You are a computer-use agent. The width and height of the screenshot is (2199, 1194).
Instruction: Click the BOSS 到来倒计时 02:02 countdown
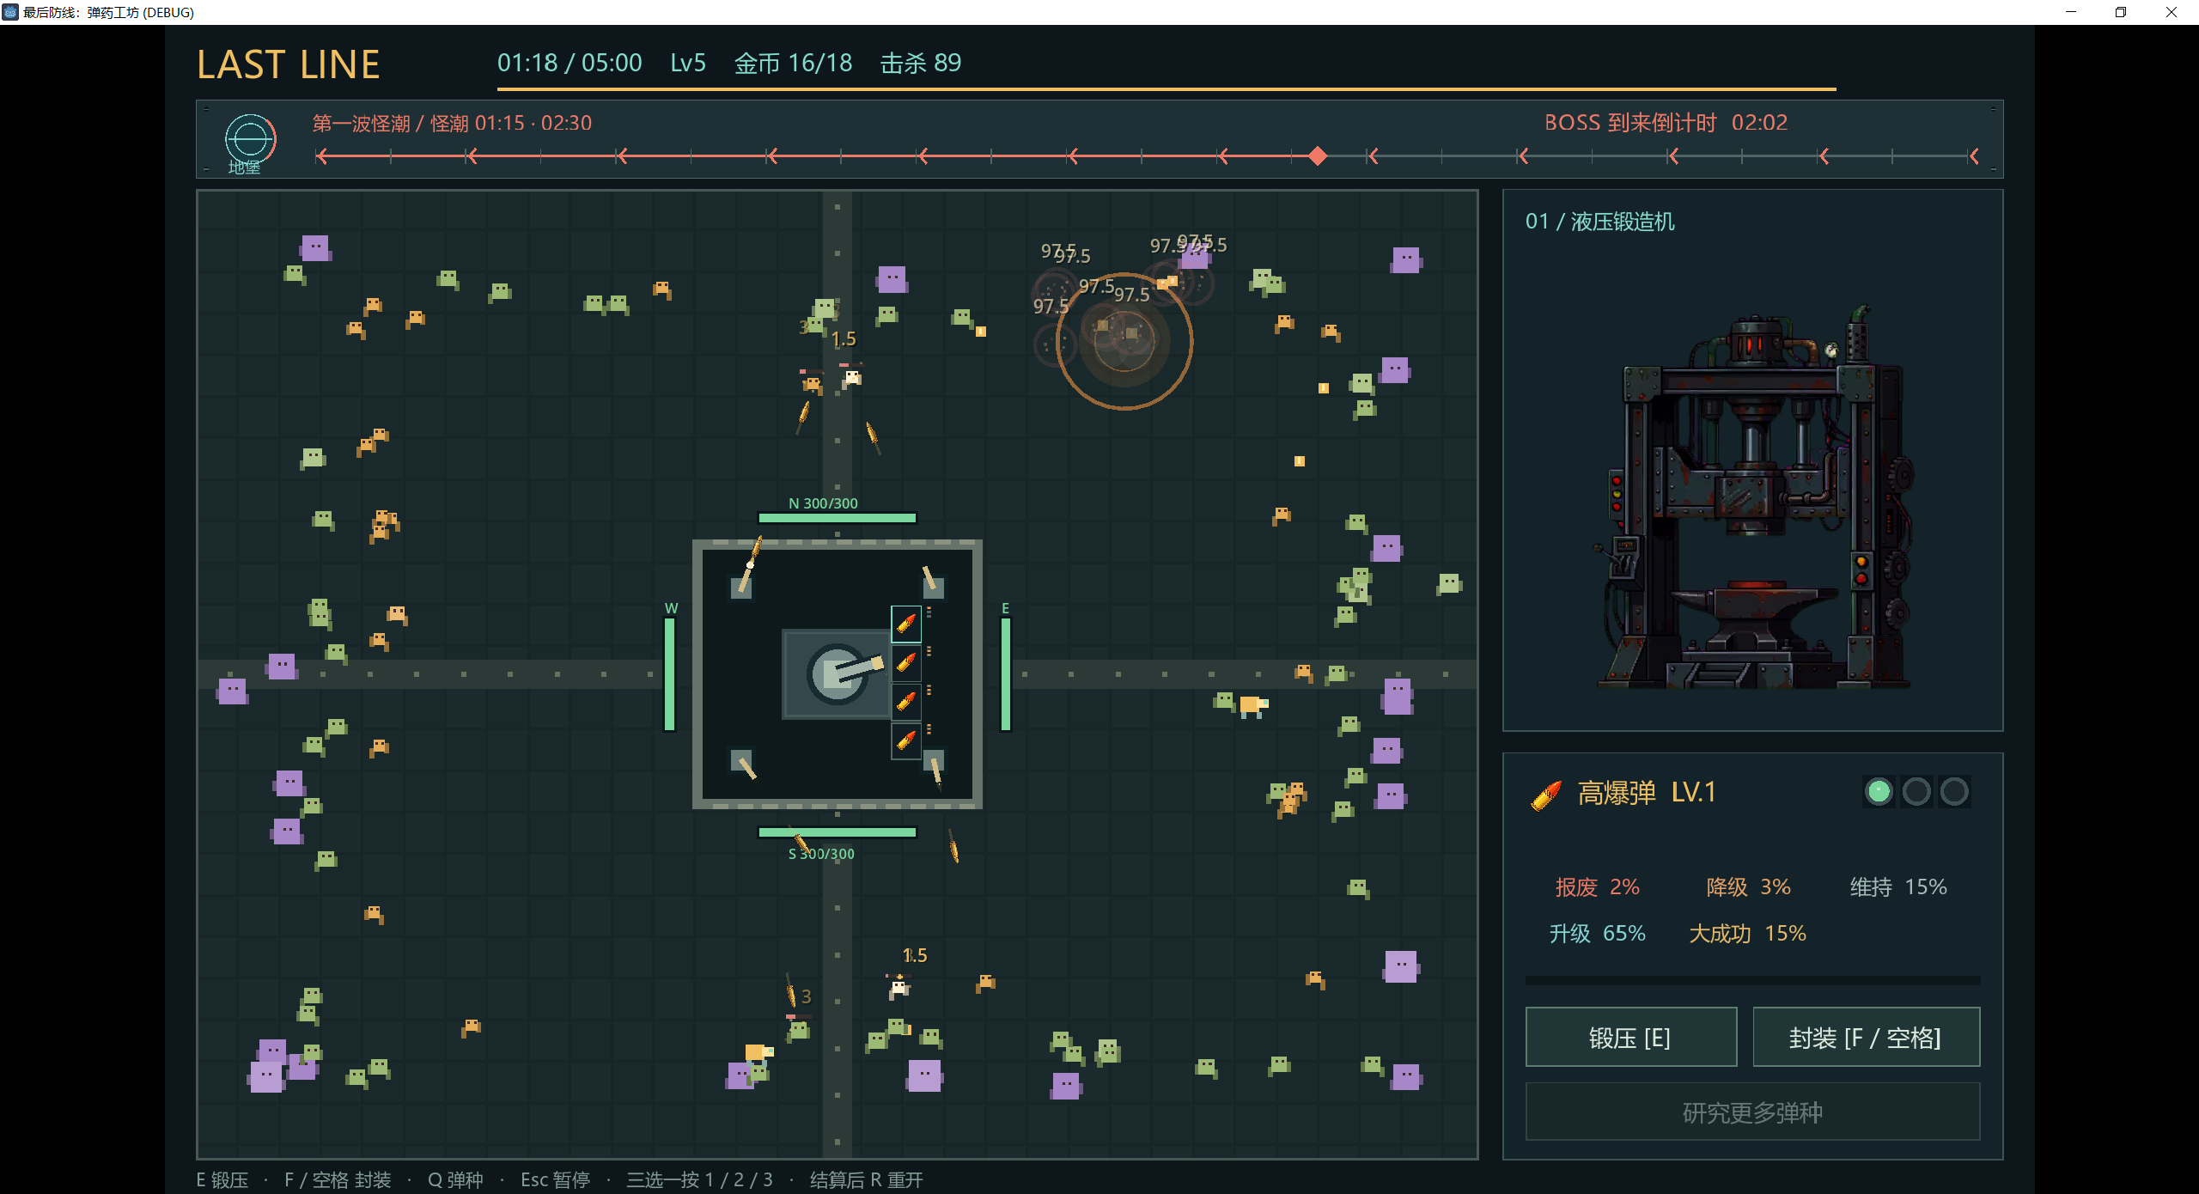(1666, 123)
